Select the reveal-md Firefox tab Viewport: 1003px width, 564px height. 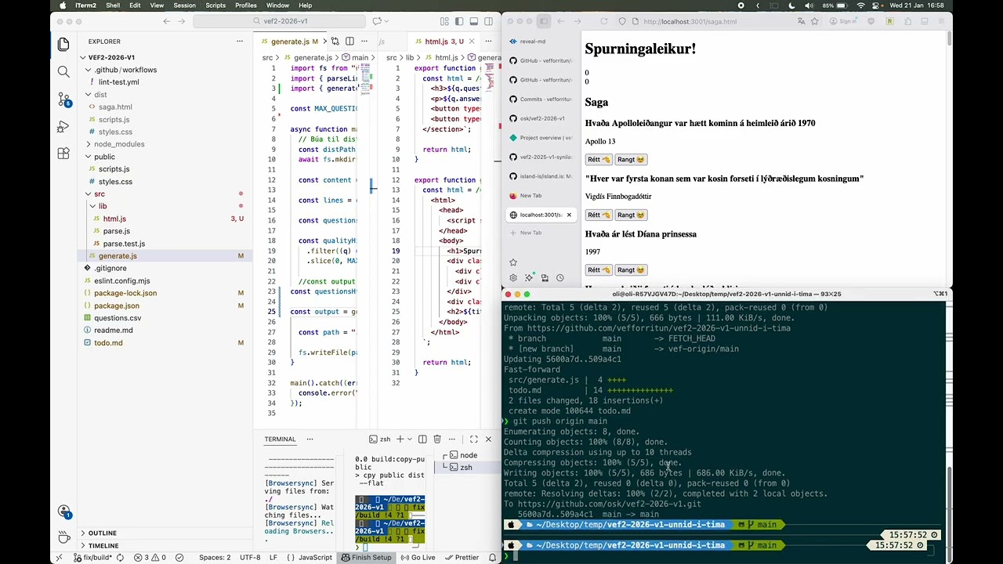[541, 42]
